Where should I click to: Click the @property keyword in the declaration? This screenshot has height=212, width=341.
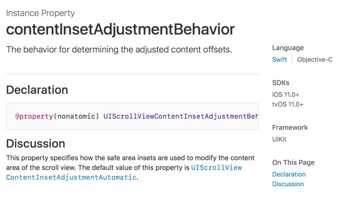(x=34, y=116)
